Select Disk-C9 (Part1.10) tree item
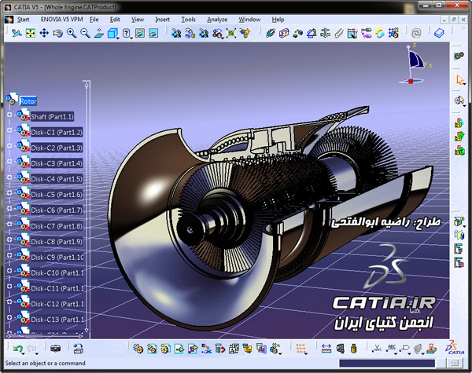 point(57,258)
